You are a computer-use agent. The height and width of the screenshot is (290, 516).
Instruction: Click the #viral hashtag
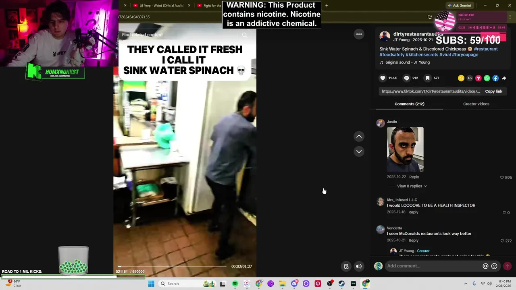click(445, 55)
